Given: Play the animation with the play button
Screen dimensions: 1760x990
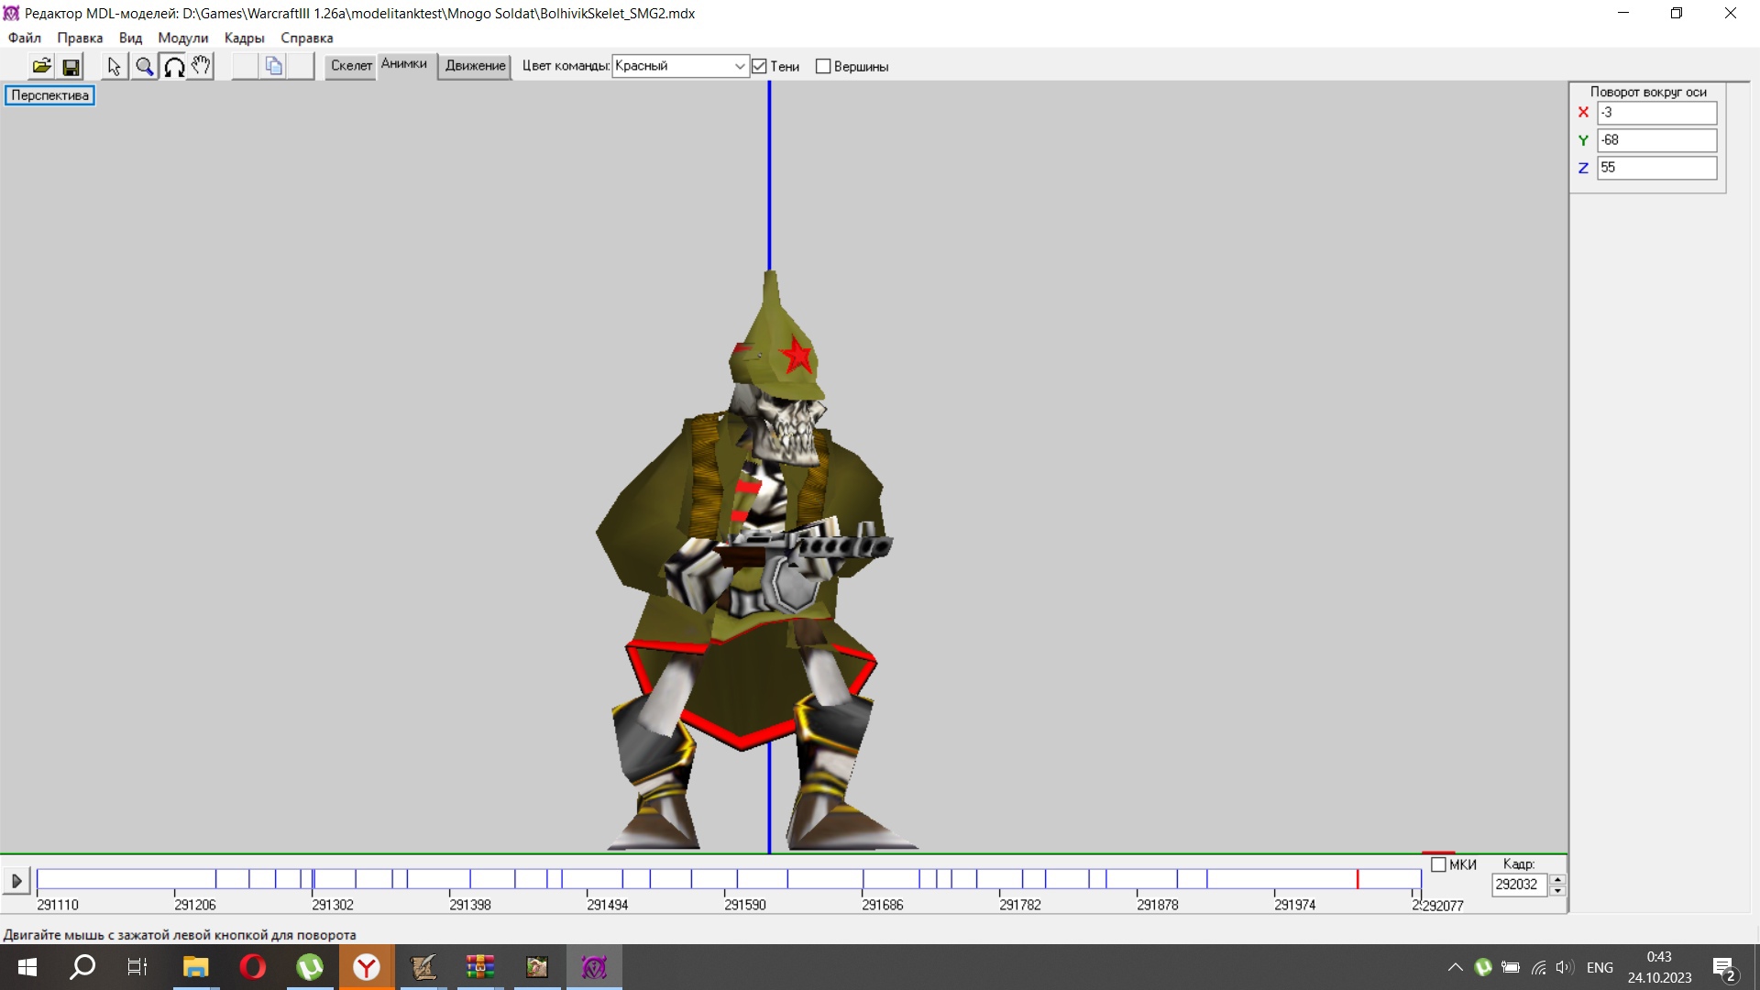Looking at the screenshot, I should [x=16, y=881].
